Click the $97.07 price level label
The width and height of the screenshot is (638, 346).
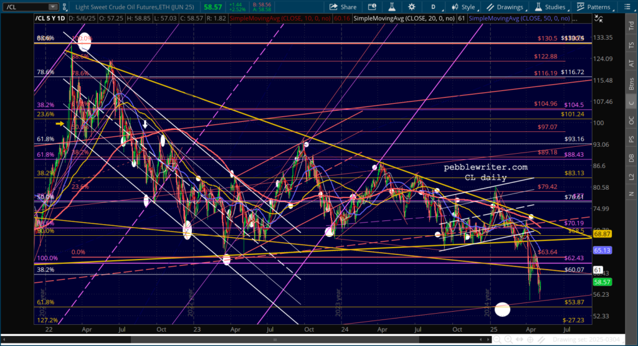(547, 127)
